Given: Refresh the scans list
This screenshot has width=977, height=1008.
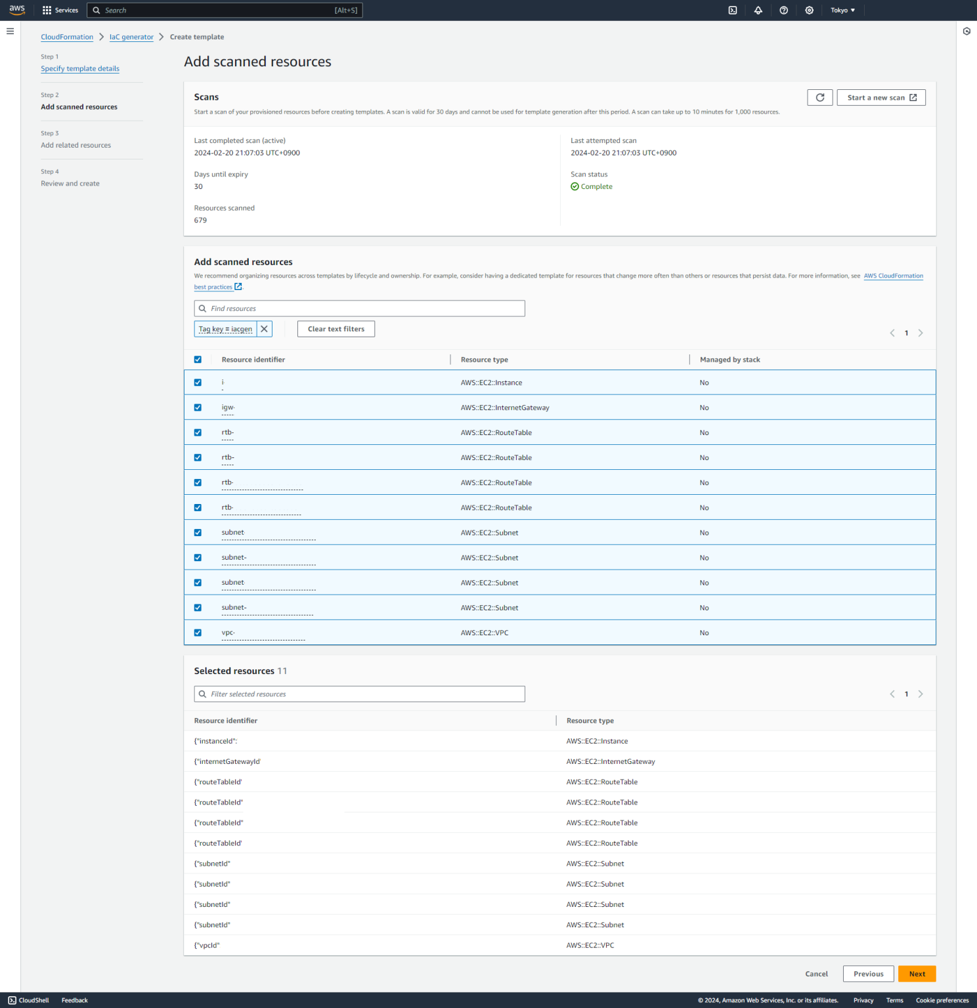Looking at the screenshot, I should point(819,97).
